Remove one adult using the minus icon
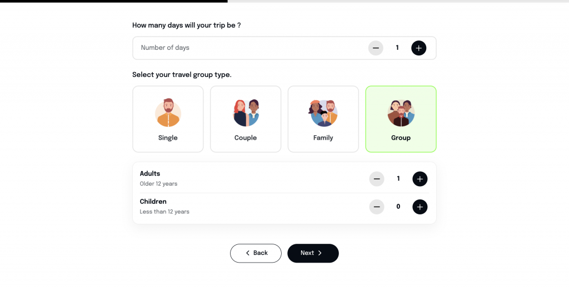The height and width of the screenshot is (287, 569). [377, 179]
